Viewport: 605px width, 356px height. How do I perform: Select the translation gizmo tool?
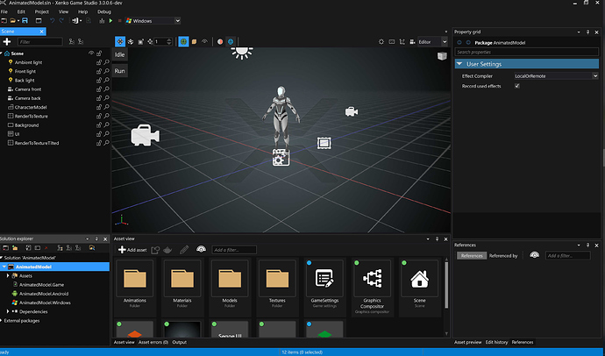tap(120, 42)
